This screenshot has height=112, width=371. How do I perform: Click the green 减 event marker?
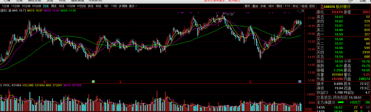[x=93, y=82]
